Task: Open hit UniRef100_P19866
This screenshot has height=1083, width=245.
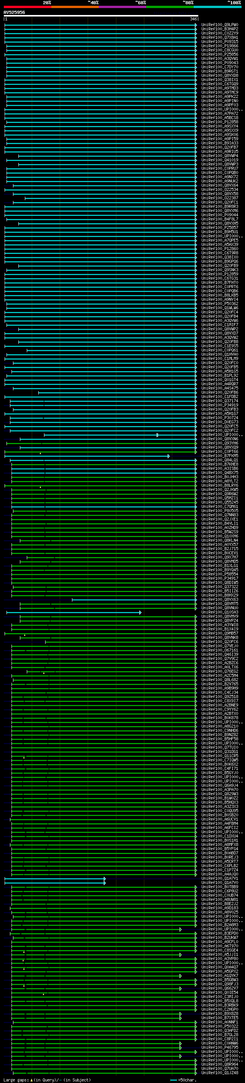Action: pos(220,46)
